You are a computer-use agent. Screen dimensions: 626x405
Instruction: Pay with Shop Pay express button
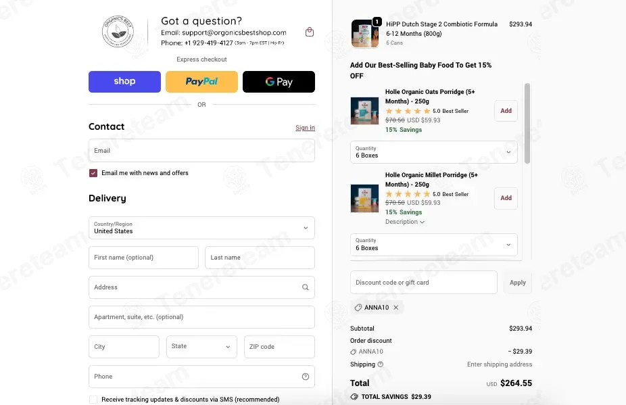tap(124, 82)
